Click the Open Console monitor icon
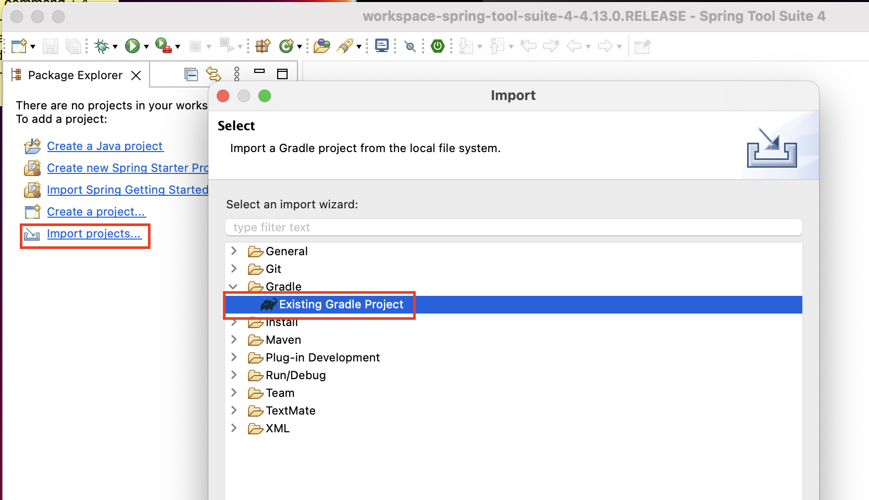Viewport: 869px width, 500px height. pyautogui.click(x=382, y=46)
